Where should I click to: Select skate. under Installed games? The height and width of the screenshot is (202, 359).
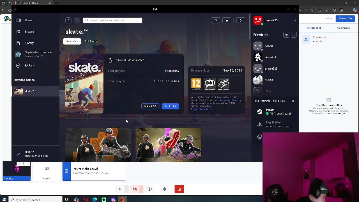pos(35,91)
